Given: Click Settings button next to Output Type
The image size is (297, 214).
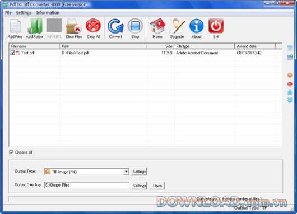Looking at the screenshot, I should (x=139, y=172).
